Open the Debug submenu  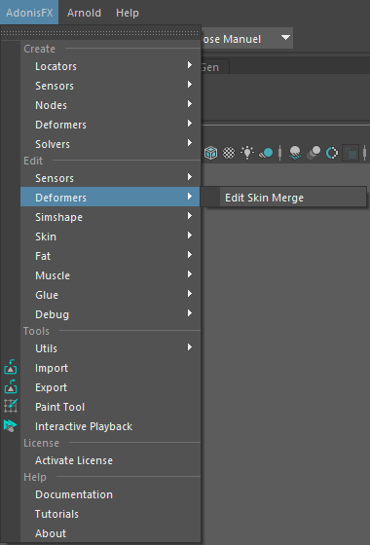[110, 314]
